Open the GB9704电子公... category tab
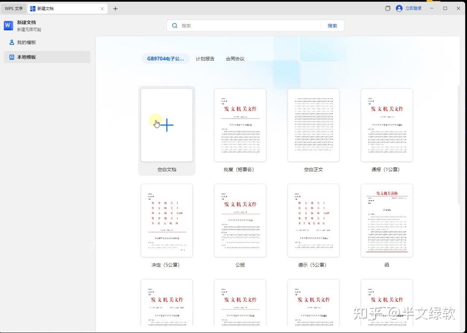 pyautogui.click(x=166, y=59)
